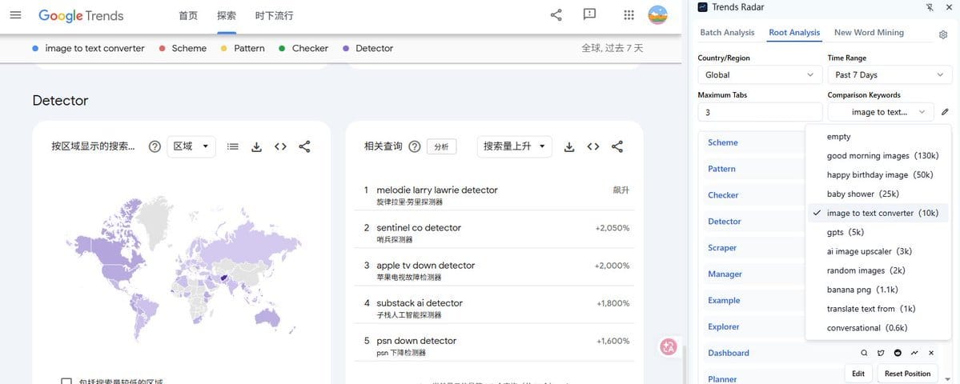Viewport: 960px width, 384px height.
Task: Go to 时下流行 trending tab
Action: [275, 16]
